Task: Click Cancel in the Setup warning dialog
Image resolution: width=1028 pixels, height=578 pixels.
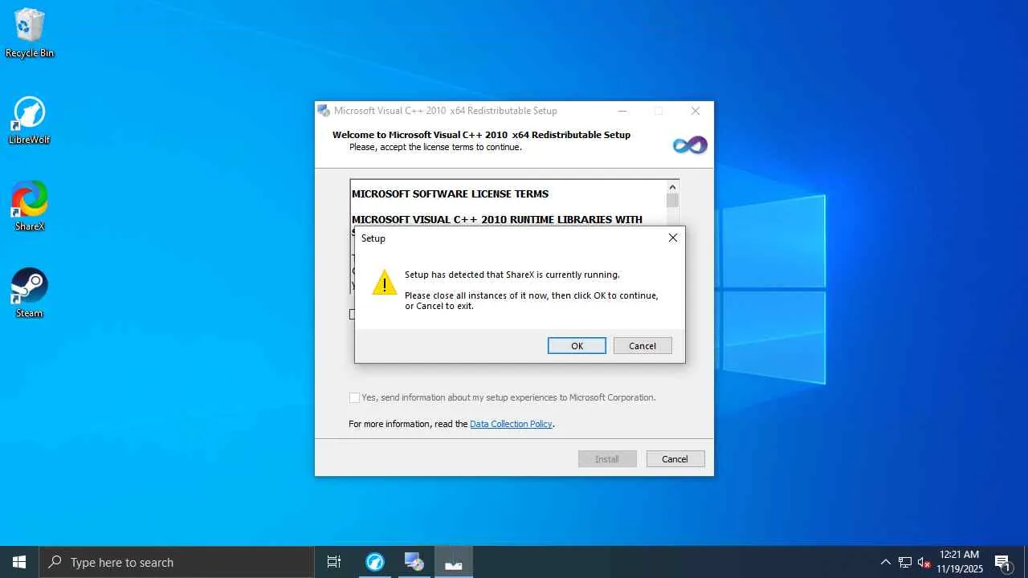Action: [x=642, y=346]
